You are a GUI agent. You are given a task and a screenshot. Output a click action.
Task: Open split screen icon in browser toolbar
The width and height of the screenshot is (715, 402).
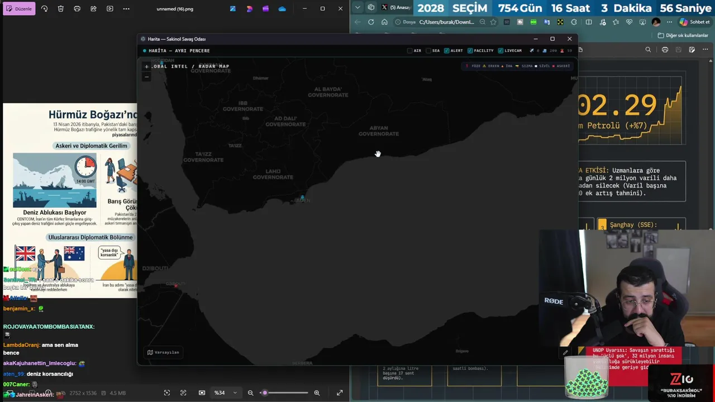[589, 22]
